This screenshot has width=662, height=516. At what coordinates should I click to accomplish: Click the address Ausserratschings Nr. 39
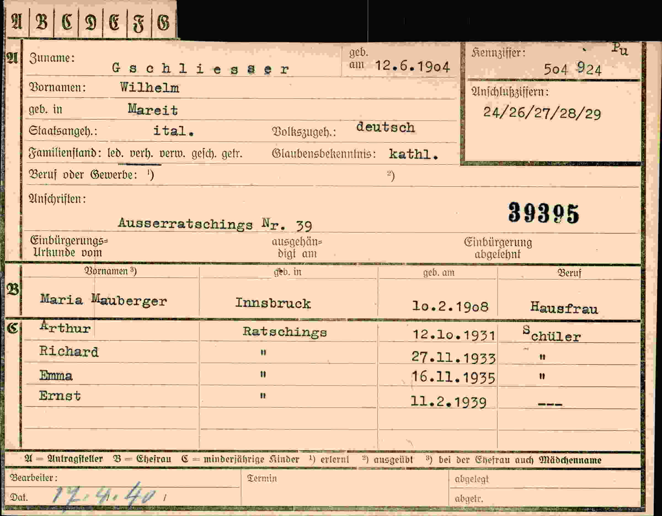(x=215, y=224)
